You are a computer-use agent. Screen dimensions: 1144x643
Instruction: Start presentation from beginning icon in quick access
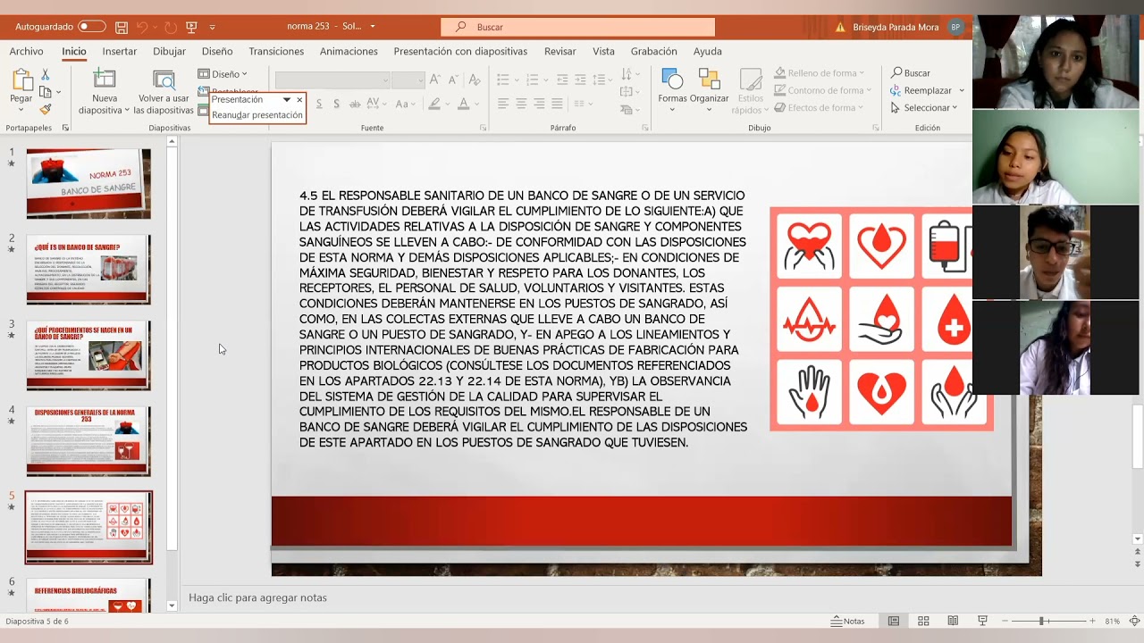[191, 27]
